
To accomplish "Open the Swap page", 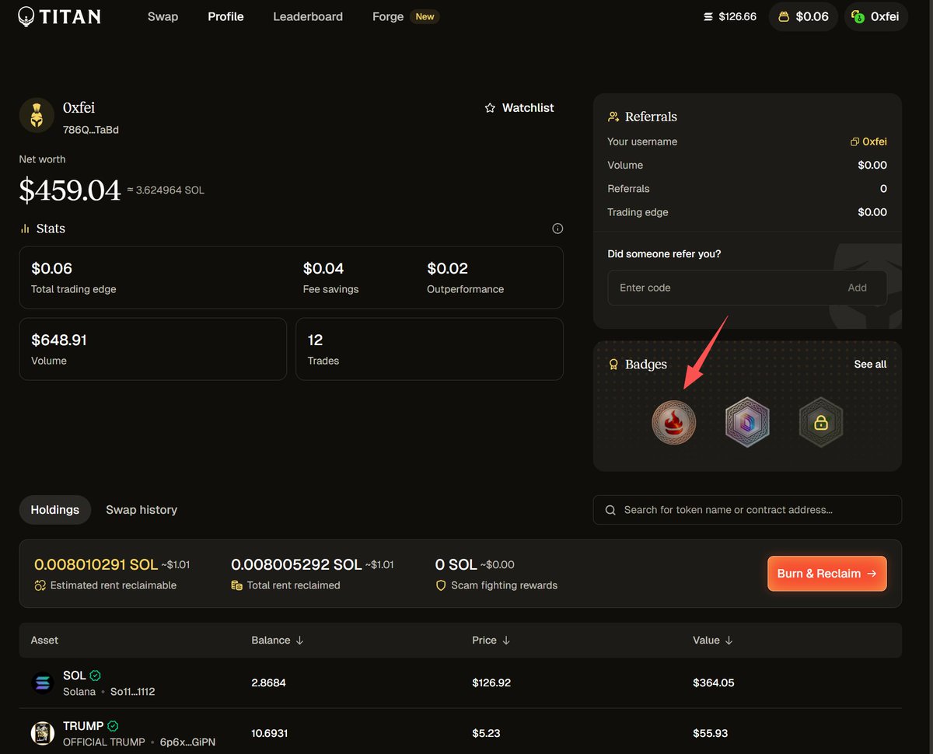I will click(162, 16).
